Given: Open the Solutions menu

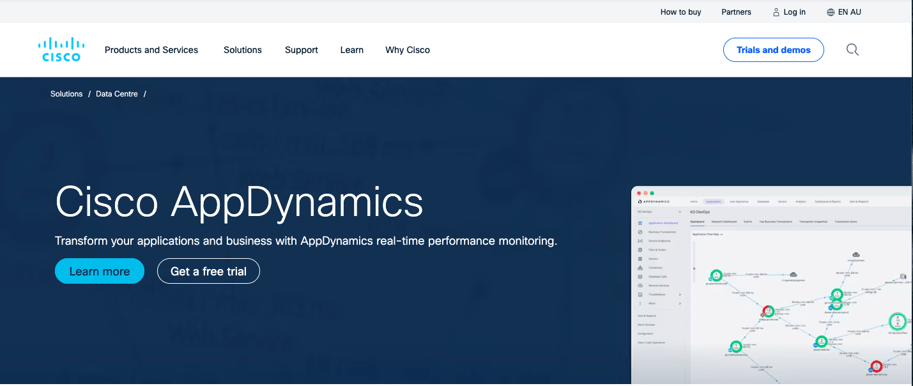Looking at the screenshot, I should point(243,50).
